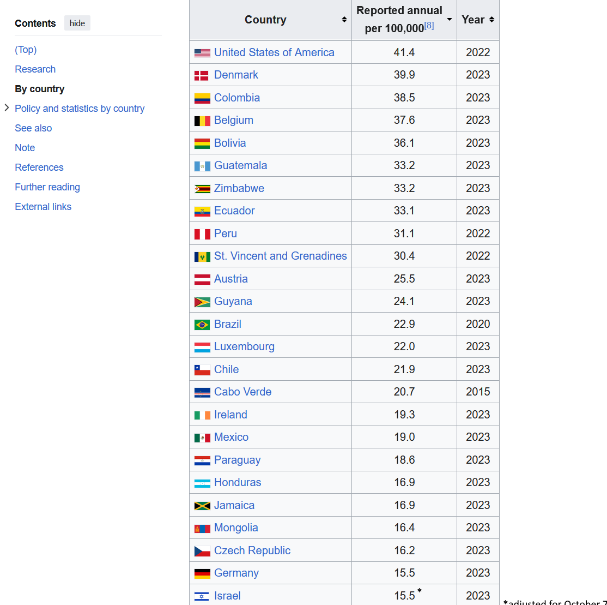Click the Ireland flag icon
Image resolution: width=607 pixels, height=605 pixels.
click(x=202, y=416)
